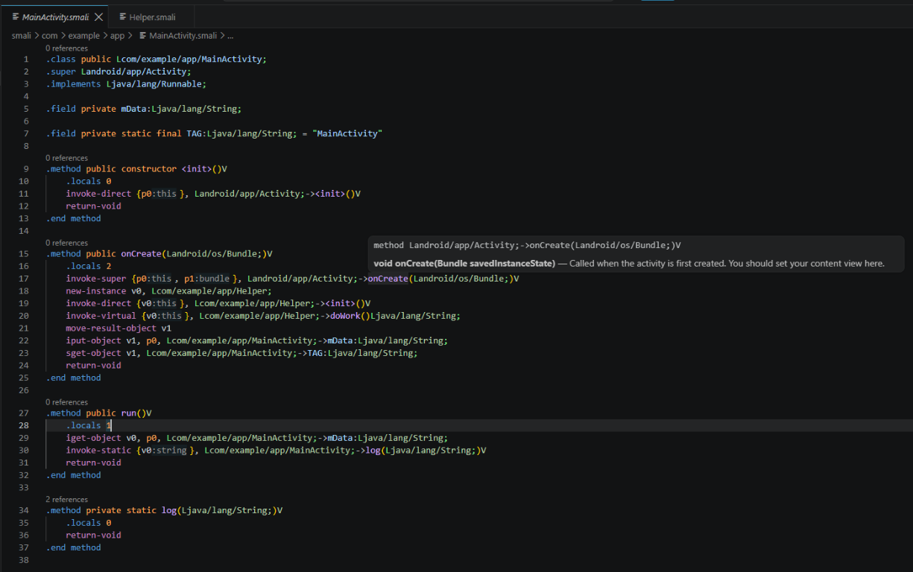Click the hover tooltip's method signature line
The image size is (913, 572).
[527, 245]
